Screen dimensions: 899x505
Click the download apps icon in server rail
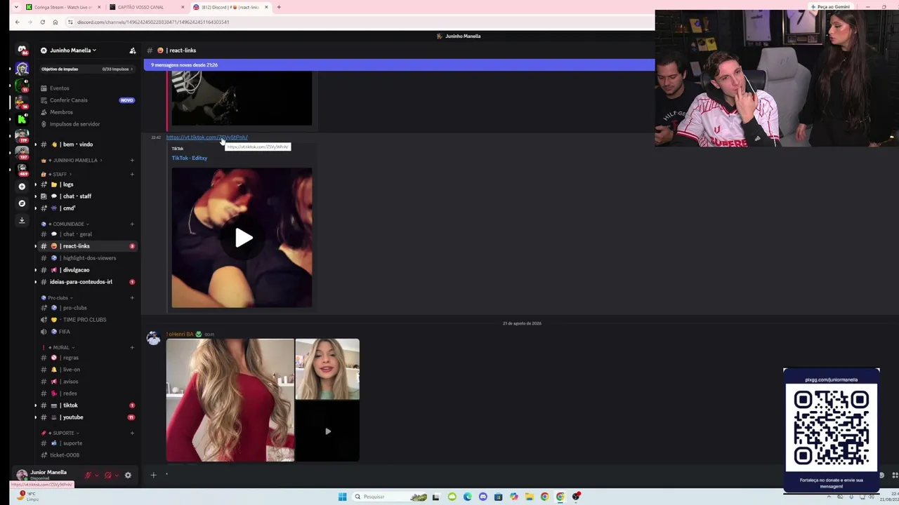tap(22, 220)
